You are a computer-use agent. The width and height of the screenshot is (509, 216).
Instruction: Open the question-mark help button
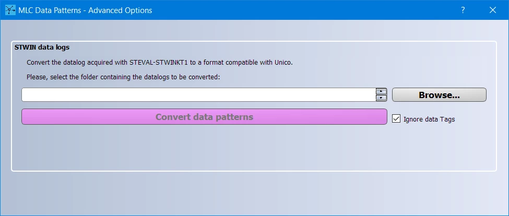tap(463, 10)
